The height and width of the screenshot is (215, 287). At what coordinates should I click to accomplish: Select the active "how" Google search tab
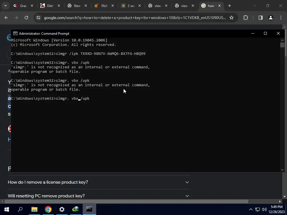[x=209, y=6]
